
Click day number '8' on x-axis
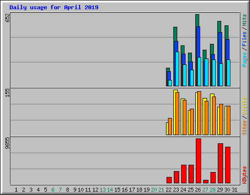coord(67,190)
